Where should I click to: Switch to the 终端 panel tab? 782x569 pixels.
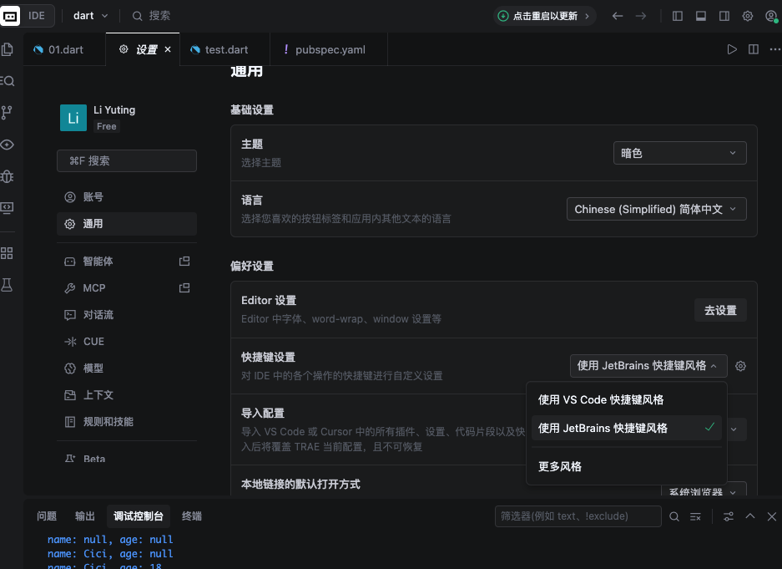point(192,516)
